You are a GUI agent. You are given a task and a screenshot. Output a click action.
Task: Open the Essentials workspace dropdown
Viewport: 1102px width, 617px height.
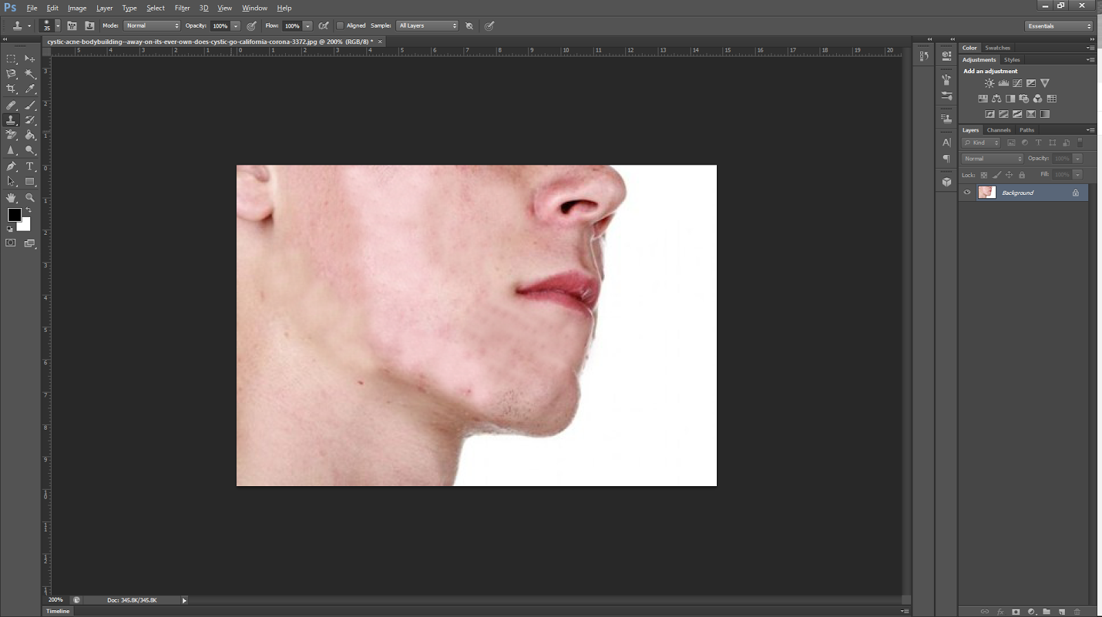[1059, 26]
